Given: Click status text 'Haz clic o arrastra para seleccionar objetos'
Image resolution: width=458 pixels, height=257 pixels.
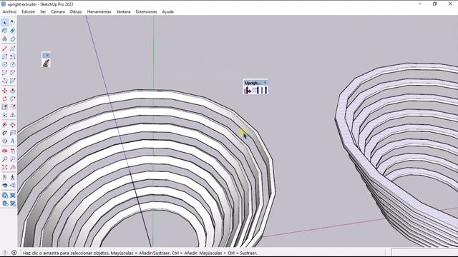Looking at the screenshot, I should pos(67,253).
